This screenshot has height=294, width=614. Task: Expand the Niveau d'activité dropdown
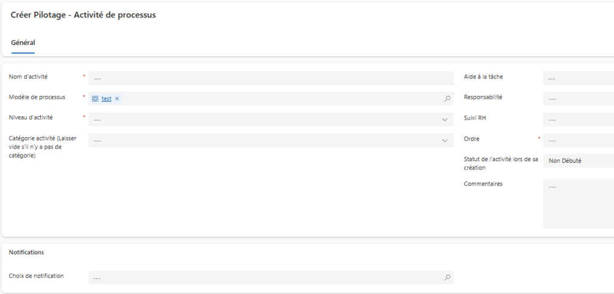click(x=444, y=120)
